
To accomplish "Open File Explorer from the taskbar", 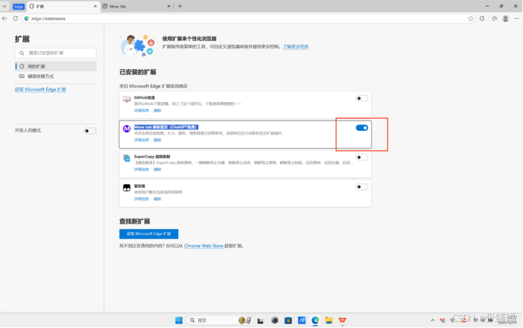I will tap(329, 320).
